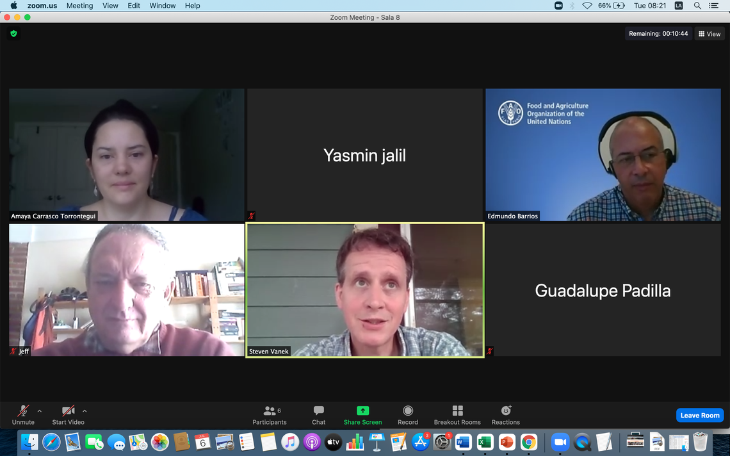730x456 pixels.
Task: Click the green encryption shield icon
Action: pyautogui.click(x=13, y=33)
